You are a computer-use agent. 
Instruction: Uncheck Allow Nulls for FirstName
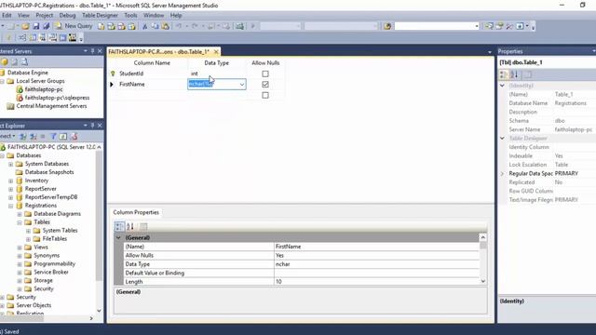click(x=265, y=85)
